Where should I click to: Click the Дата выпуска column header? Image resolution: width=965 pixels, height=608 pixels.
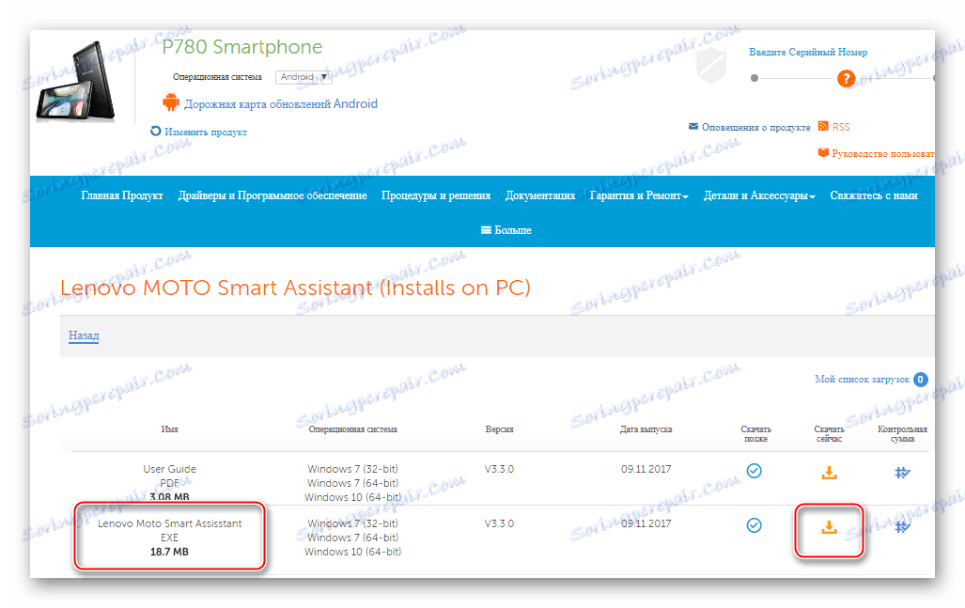tap(646, 429)
